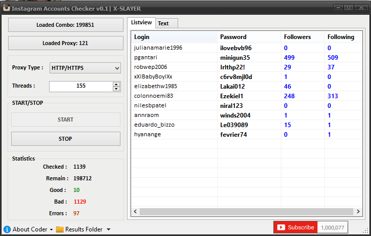Click the Loaded Proxy: 121 button
The width and height of the screenshot is (371, 236).
point(66,43)
